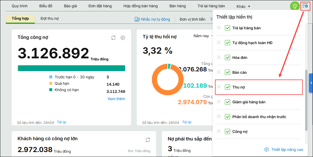Click the green debt progress bar
Image resolution: width=313 pixels, height=157 pixels.
pyautogui.click(x=71, y=68)
